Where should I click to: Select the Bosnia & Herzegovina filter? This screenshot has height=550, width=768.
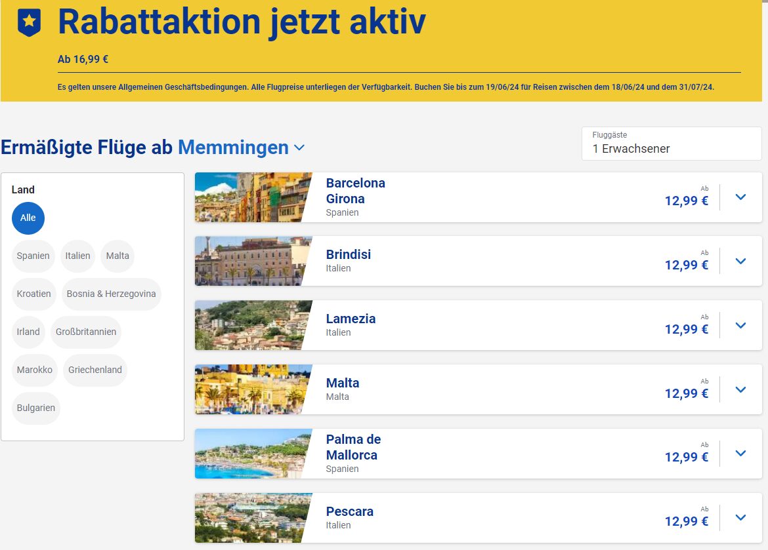point(112,294)
